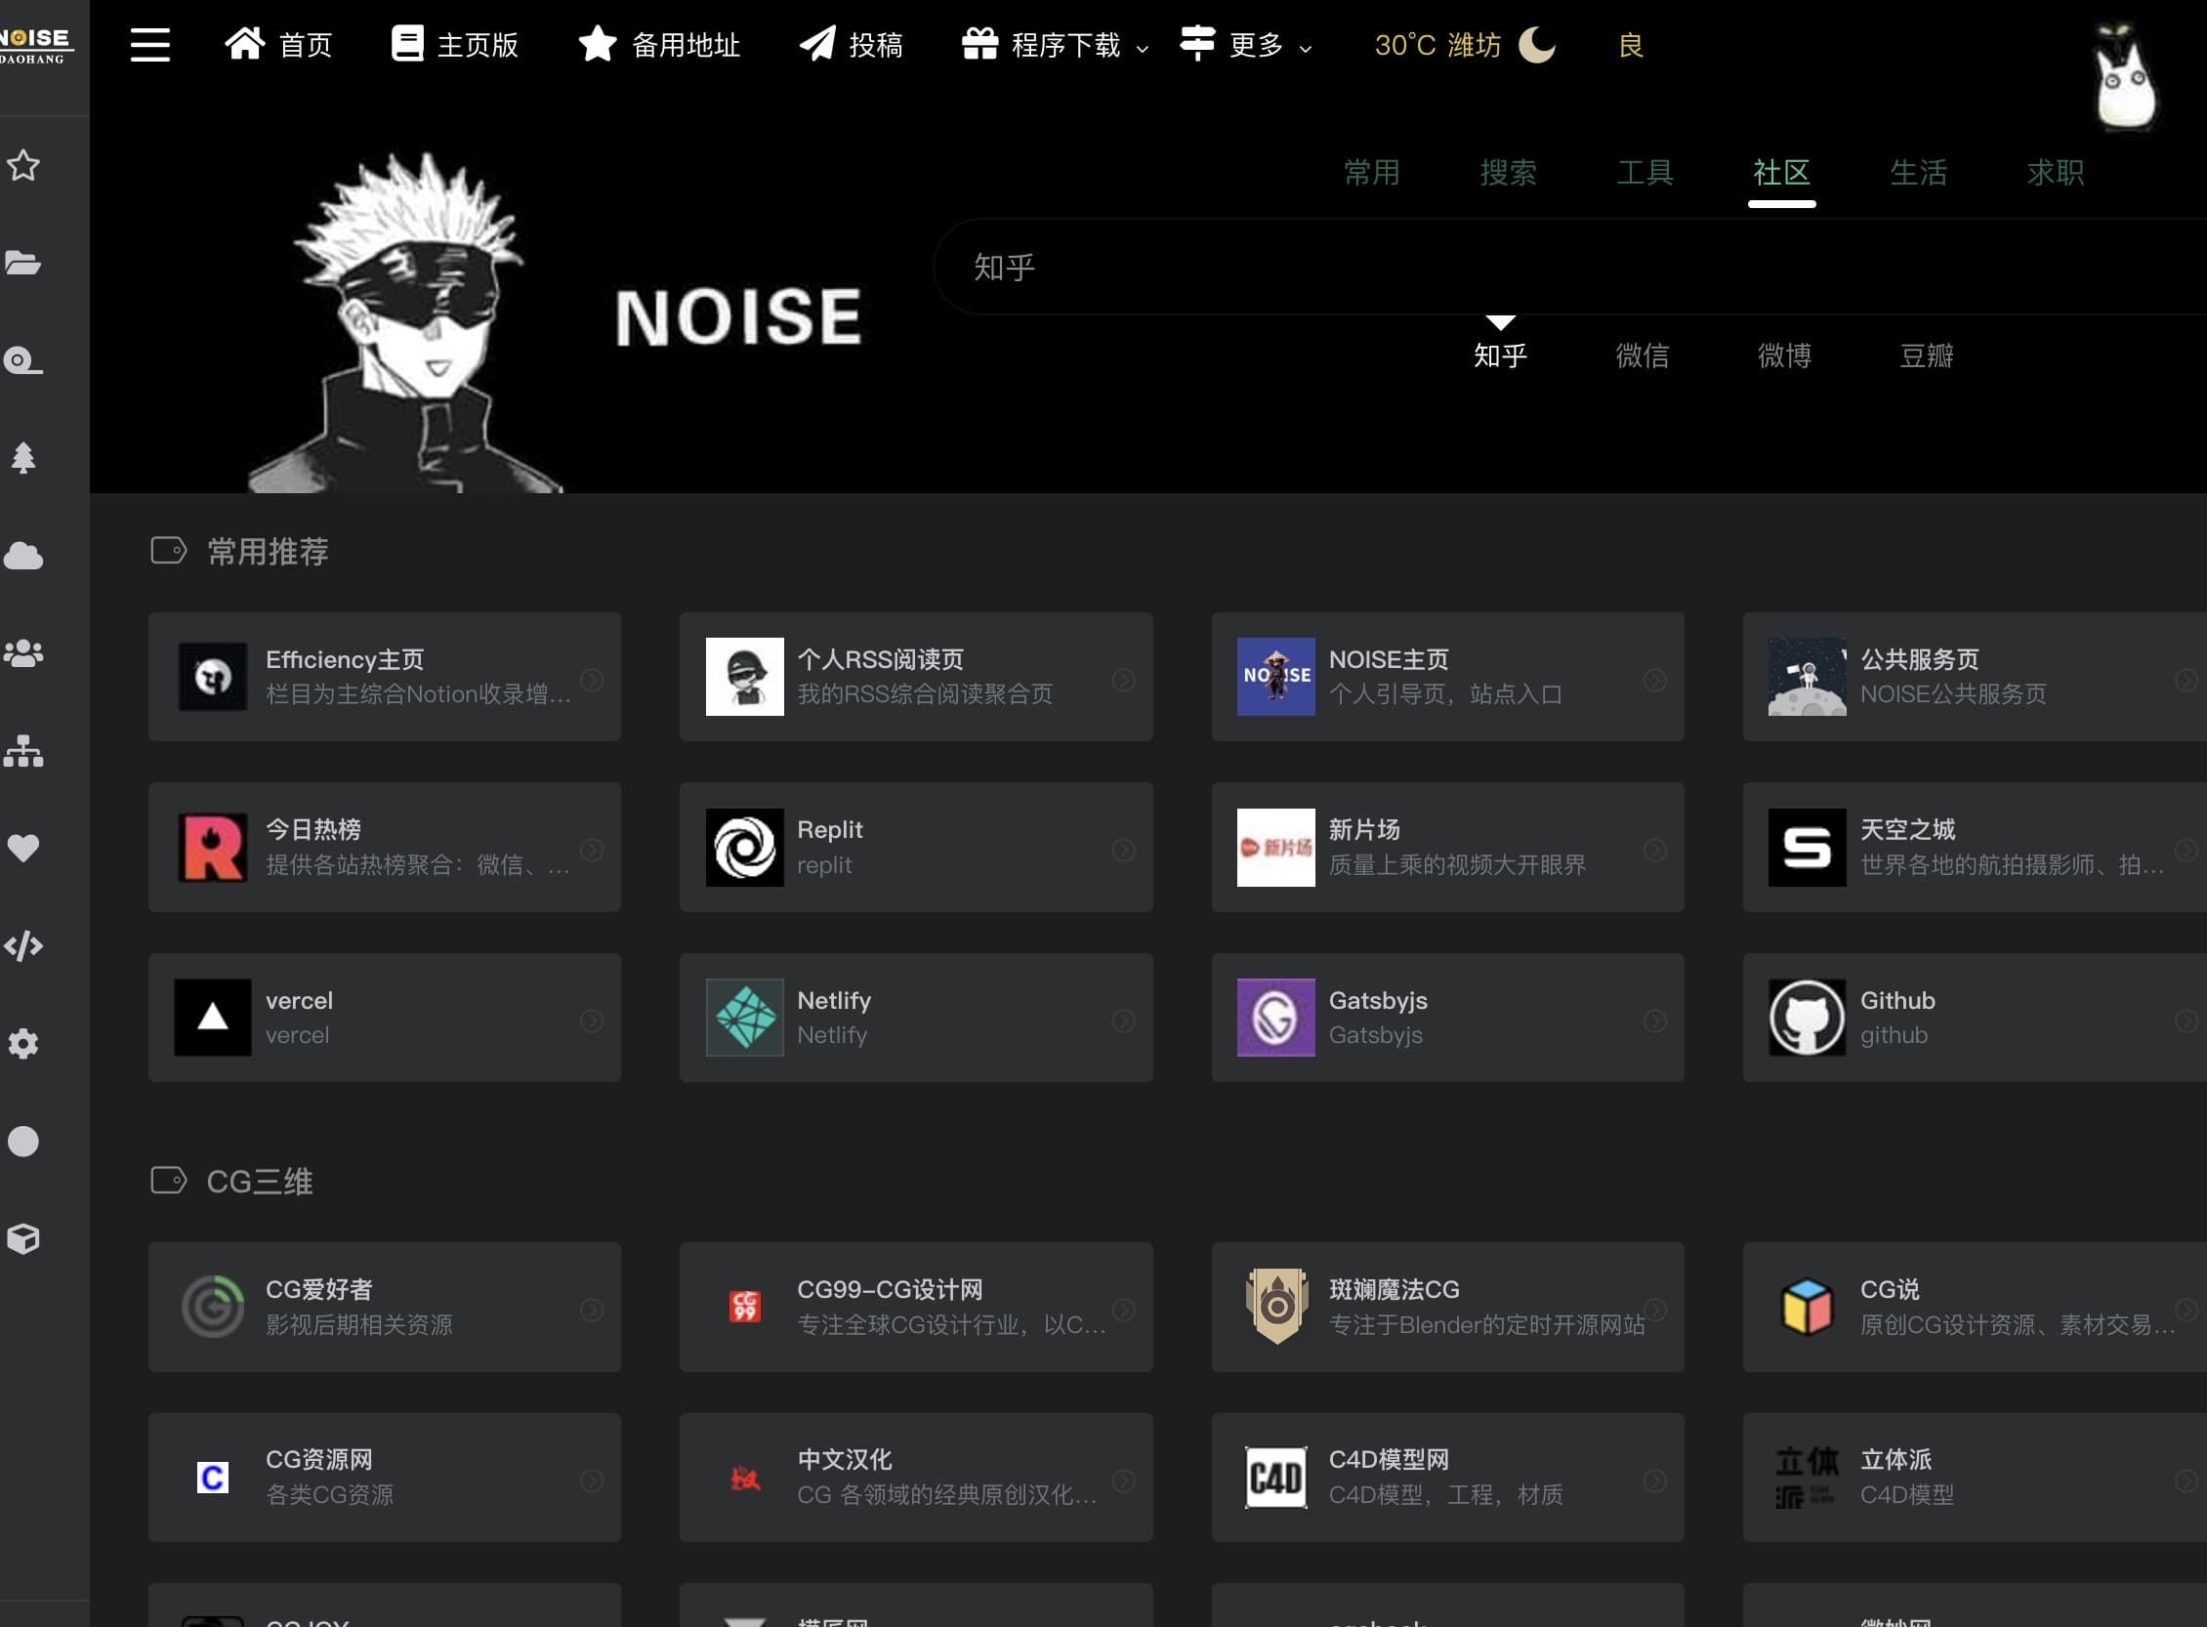2207x1627 pixels.
Task: Click the cube icon in sidebar
Action: coord(22,1238)
